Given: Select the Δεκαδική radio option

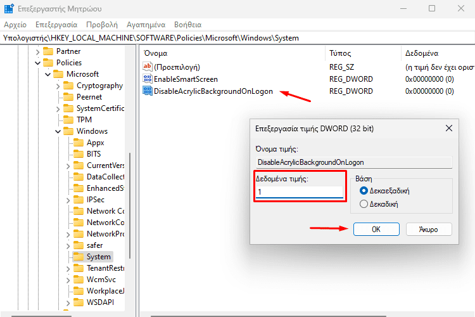Looking at the screenshot, I should (364, 204).
